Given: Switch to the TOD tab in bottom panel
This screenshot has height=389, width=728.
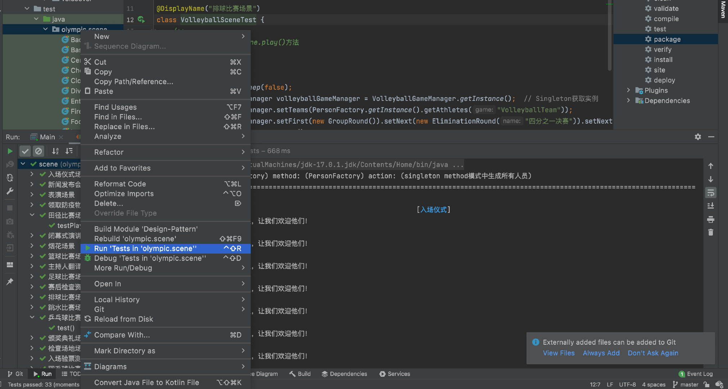Looking at the screenshot, I should tap(72, 374).
